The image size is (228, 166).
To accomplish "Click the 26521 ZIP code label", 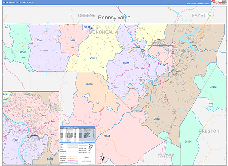I will (x=73, y=40).
